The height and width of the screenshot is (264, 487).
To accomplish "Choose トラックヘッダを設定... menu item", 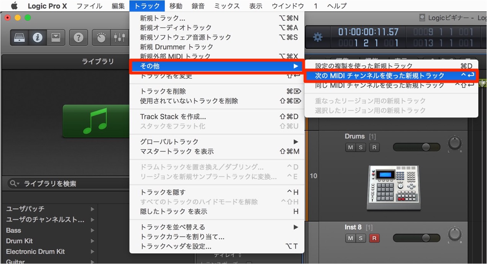I will 217,246.
